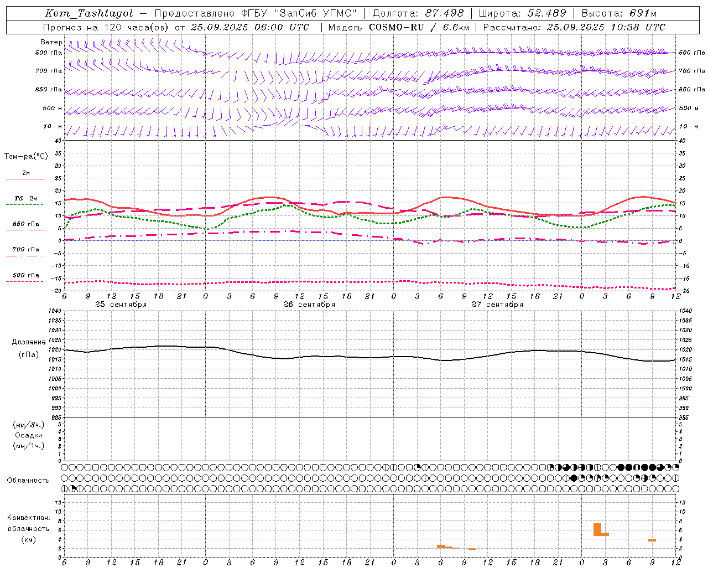Click the Осадки precipitation label

click(29, 435)
